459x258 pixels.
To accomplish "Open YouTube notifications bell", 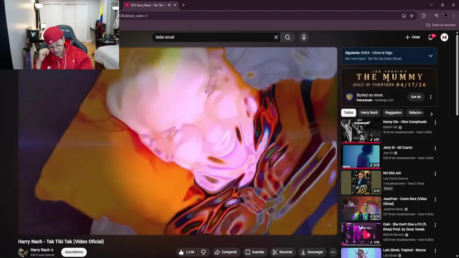I will [431, 37].
